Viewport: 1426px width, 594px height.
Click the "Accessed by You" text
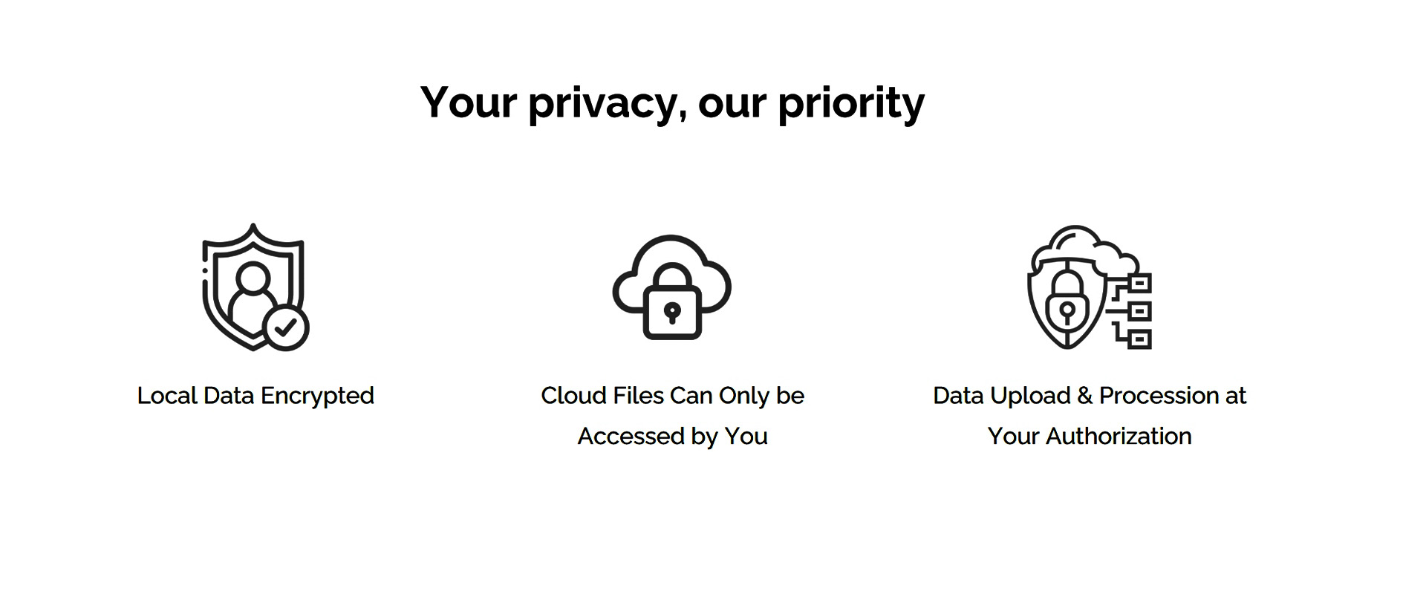pyautogui.click(x=672, y=436)
